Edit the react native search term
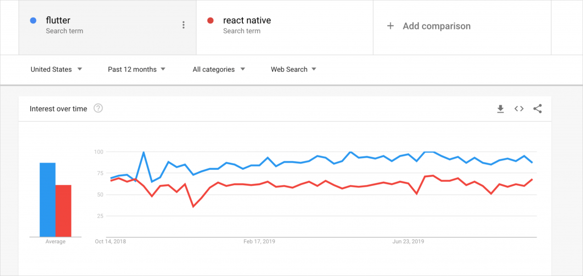Viewport: 583px width, 276px height. [247, 20]
